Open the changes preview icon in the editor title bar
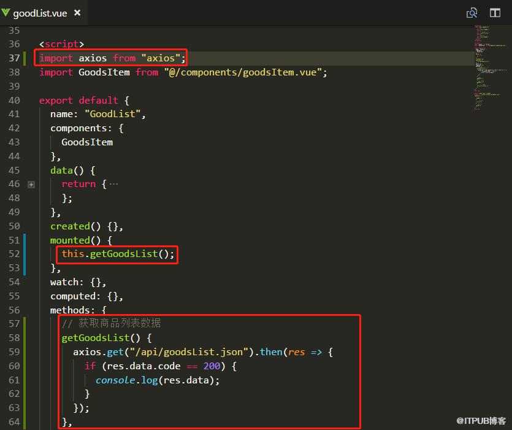This screenshot has height=430, width=512. pyautogui.click(x=472, y=13)
